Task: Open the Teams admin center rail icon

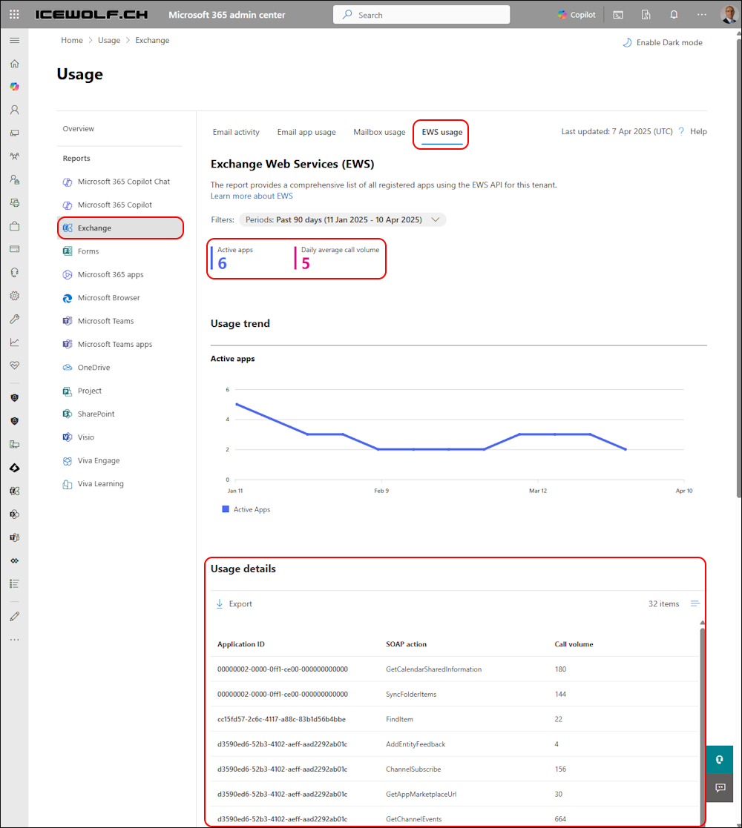Action: pos(14,537)
